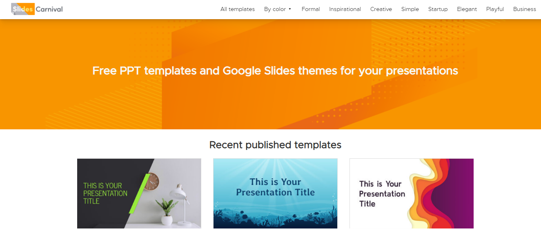This screenshot has height=235, width=541.
Task: Open the Business templates category
Action: tap(524, 9)
